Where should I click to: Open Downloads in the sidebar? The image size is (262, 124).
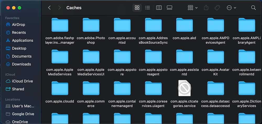pyautogui.click(x=18, y=64)
